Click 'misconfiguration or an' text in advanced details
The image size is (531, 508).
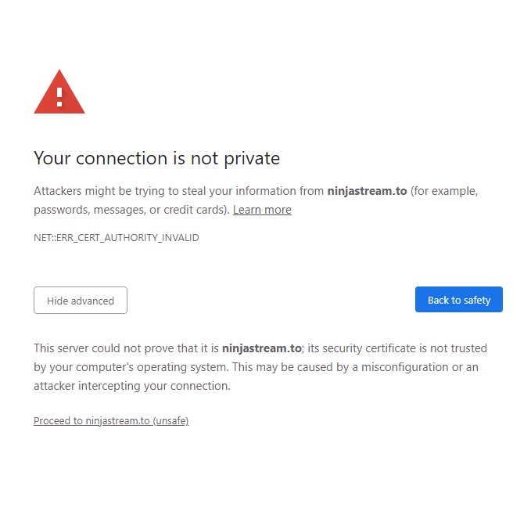click(420, 367)
